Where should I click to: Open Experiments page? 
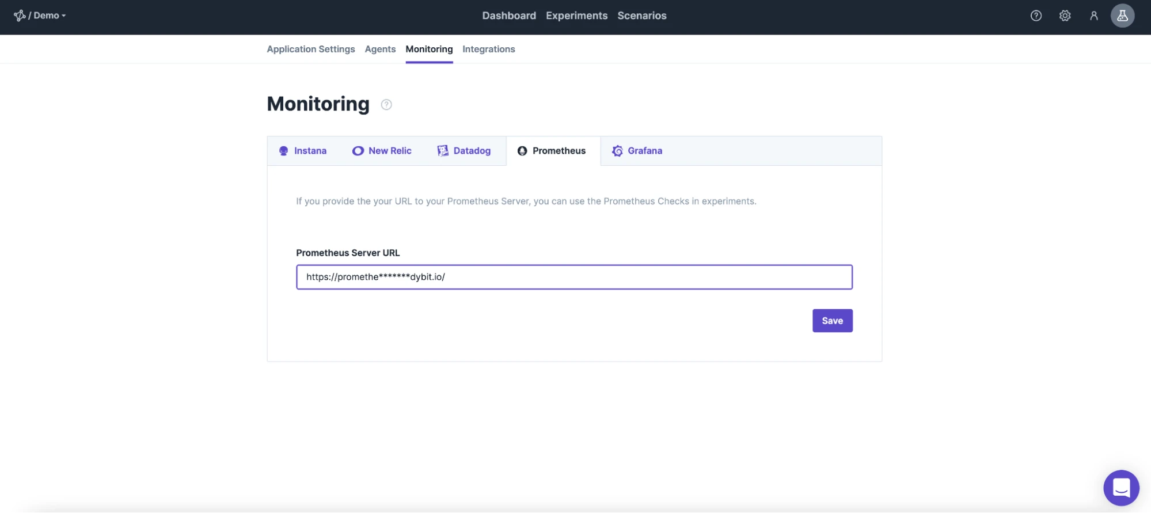pyautogui.click(x=576, y=16)
